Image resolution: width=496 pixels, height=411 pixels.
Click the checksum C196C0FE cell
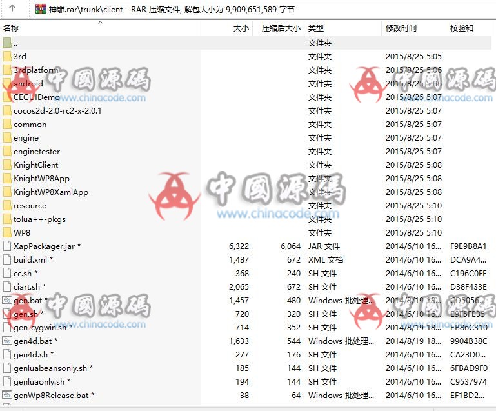468,273
